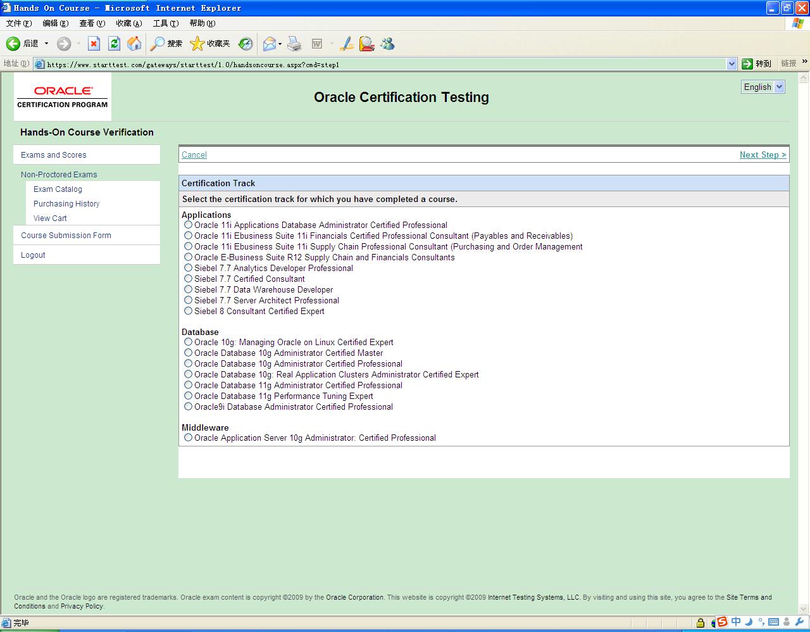Open the wrench settings icon in IME bar

tap(799, 622)
